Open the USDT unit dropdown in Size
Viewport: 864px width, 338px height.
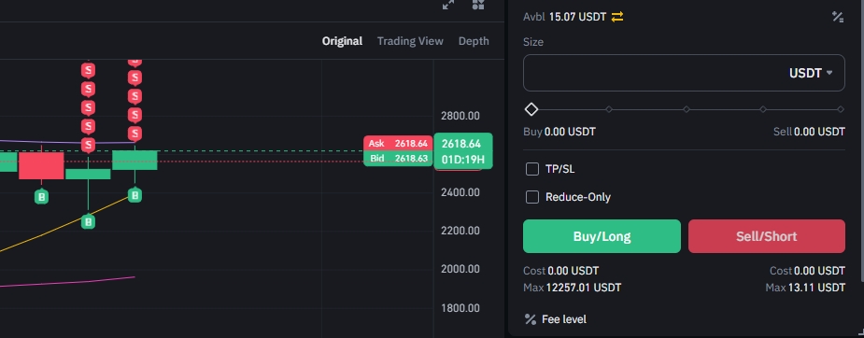pyautogui.click(x=811, y=73)
